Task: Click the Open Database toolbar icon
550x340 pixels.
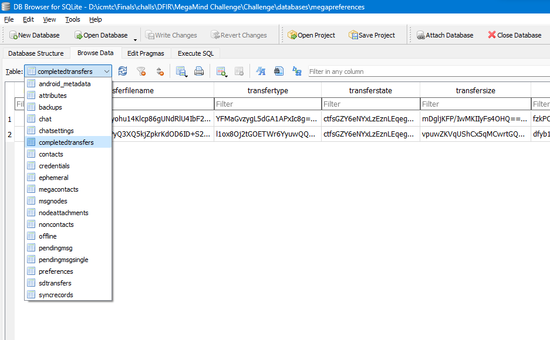Action: (x=78, y=35)
